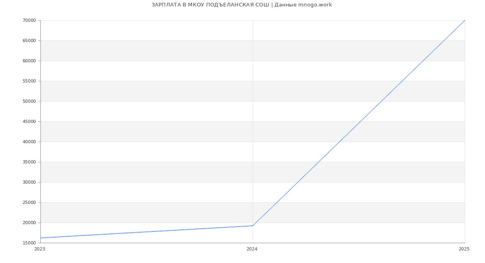Select the 50000 y-axis label
This screenshot has height=263, width=485.
(29, 102)
